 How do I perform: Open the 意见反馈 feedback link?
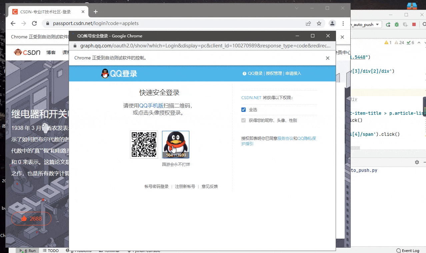[x=210, y=187]
